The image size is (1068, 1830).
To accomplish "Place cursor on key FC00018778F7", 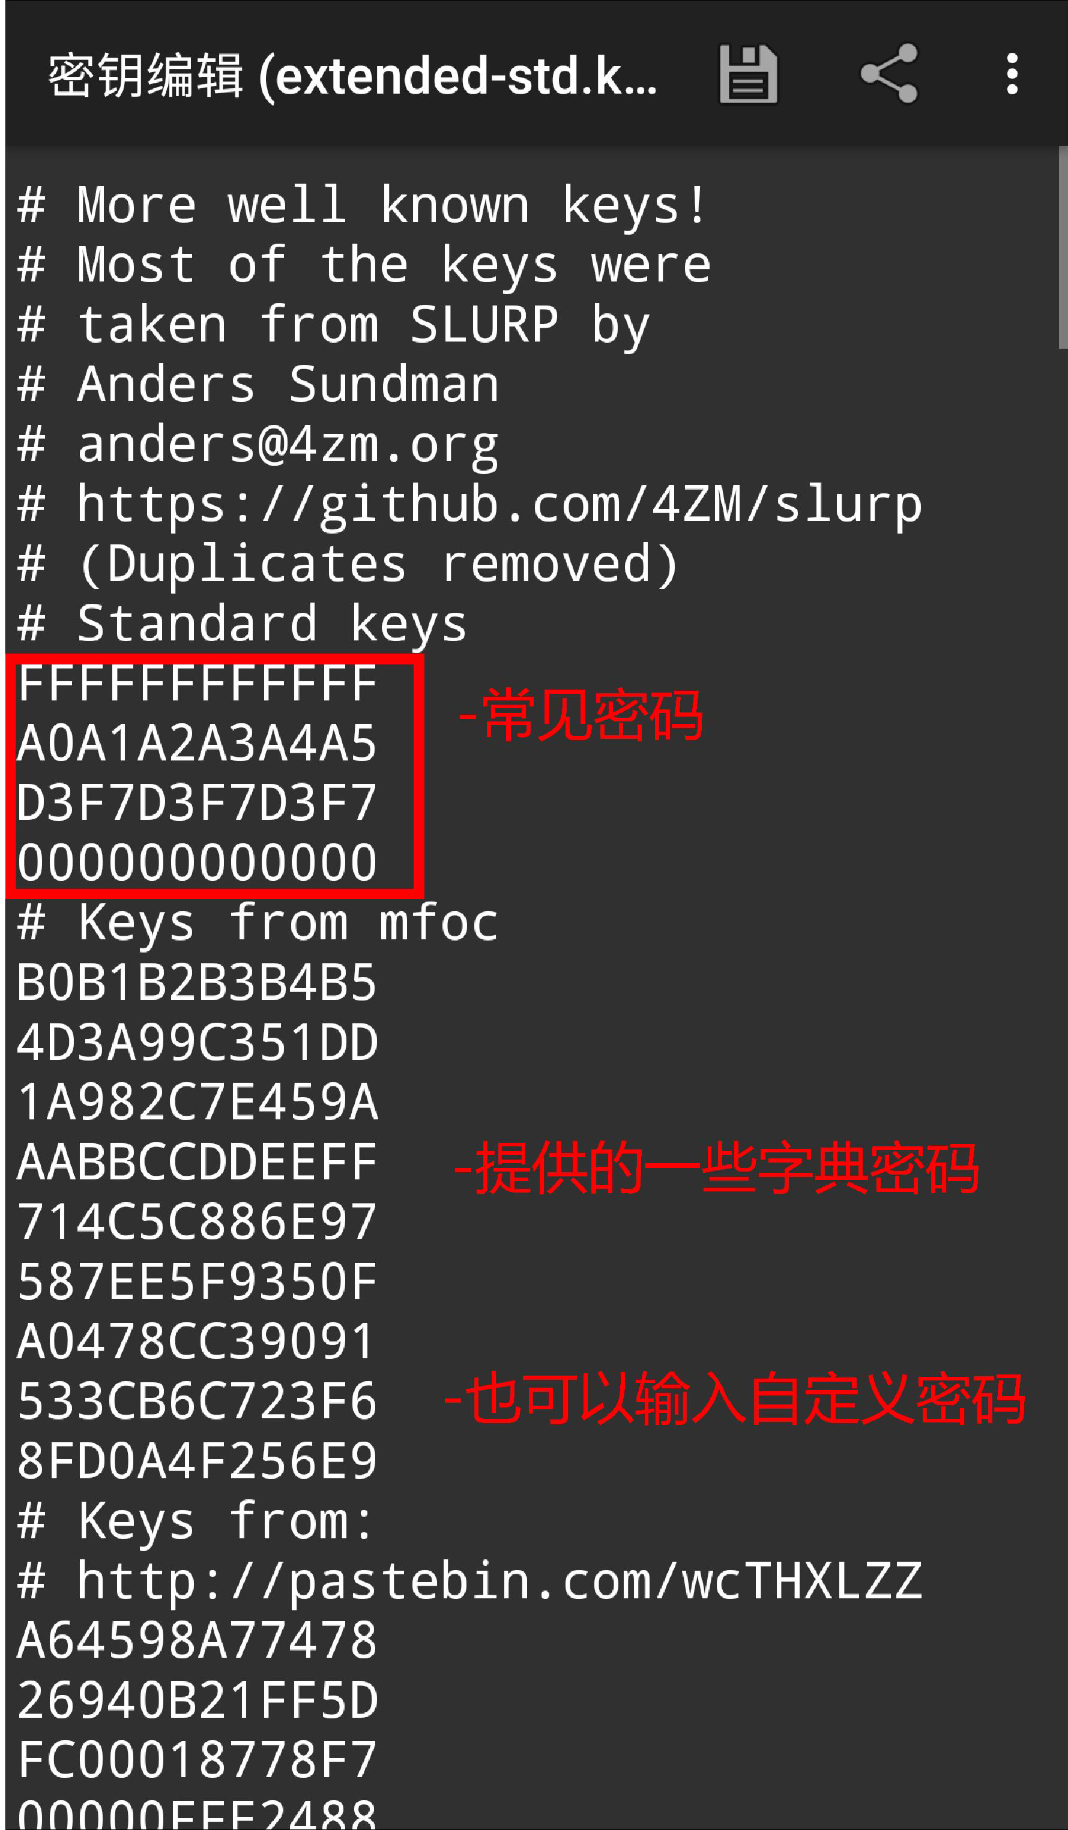I will tap(197, 1760).
